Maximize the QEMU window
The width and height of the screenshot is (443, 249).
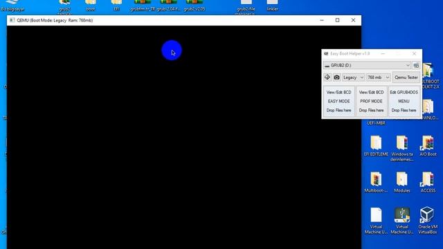point(337,20)
